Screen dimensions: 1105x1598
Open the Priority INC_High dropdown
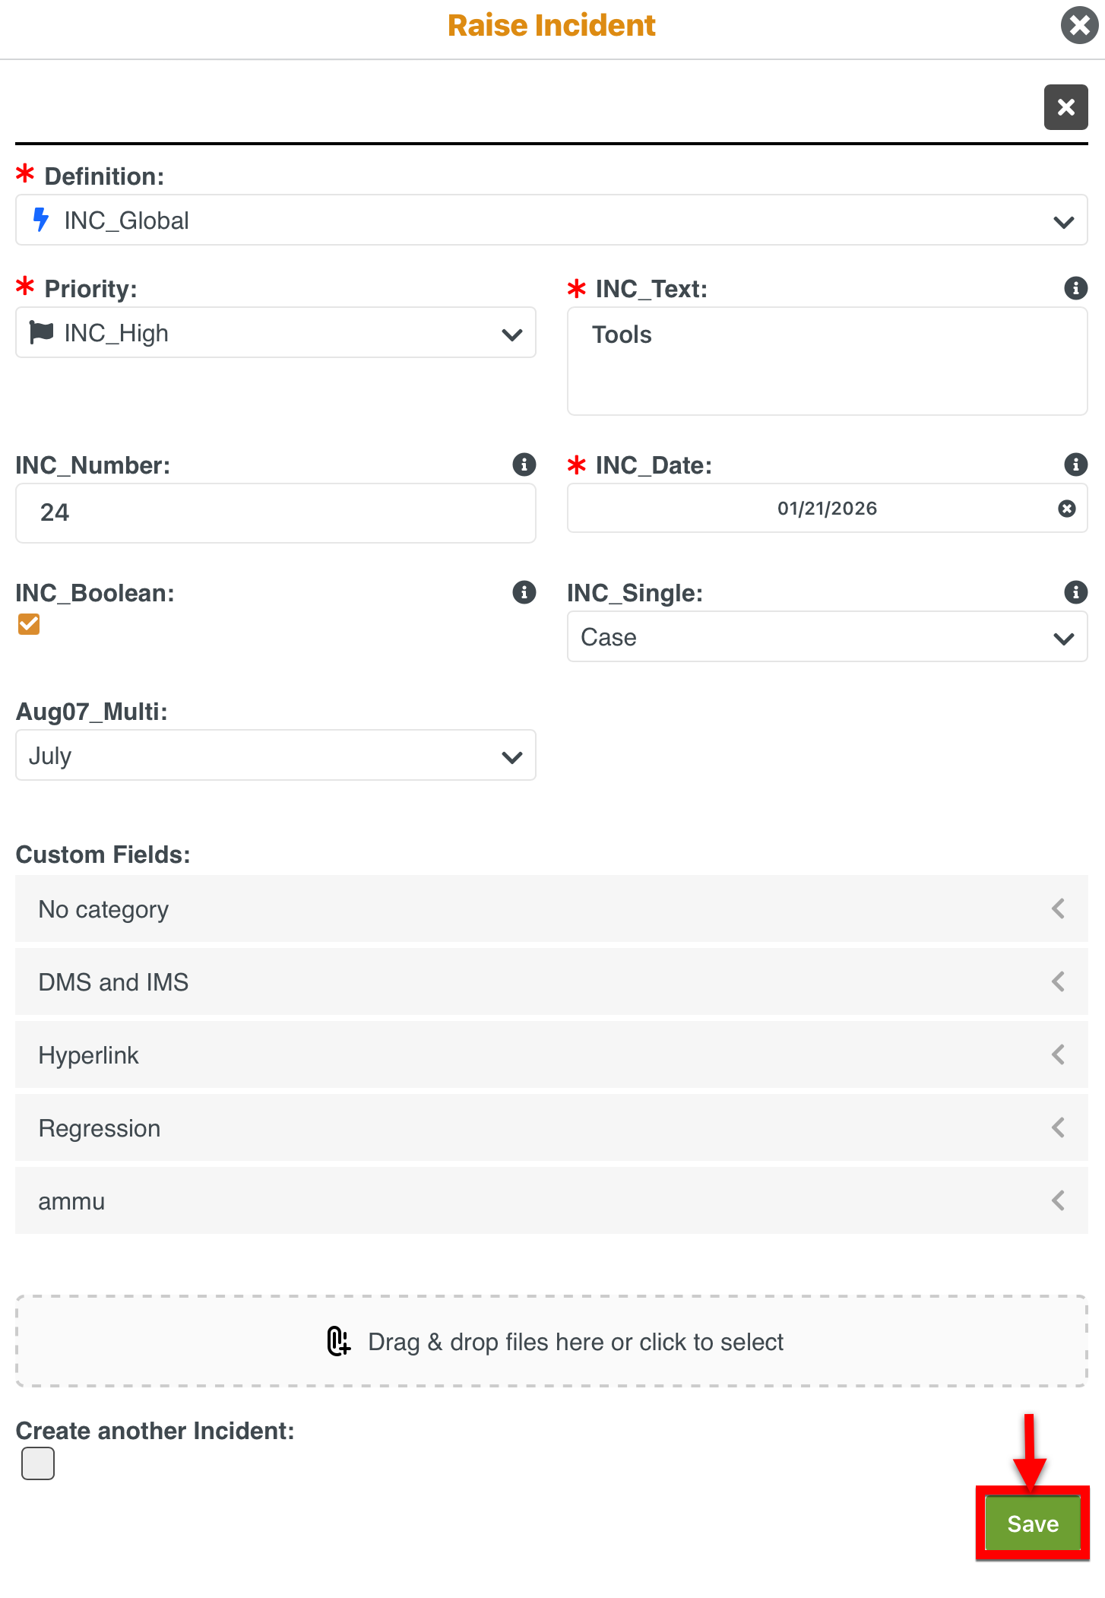click(x=275, y=333)
